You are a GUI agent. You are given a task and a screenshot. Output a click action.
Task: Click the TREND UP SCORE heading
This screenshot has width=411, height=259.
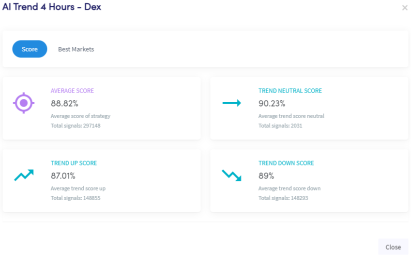tap(74, 163)
